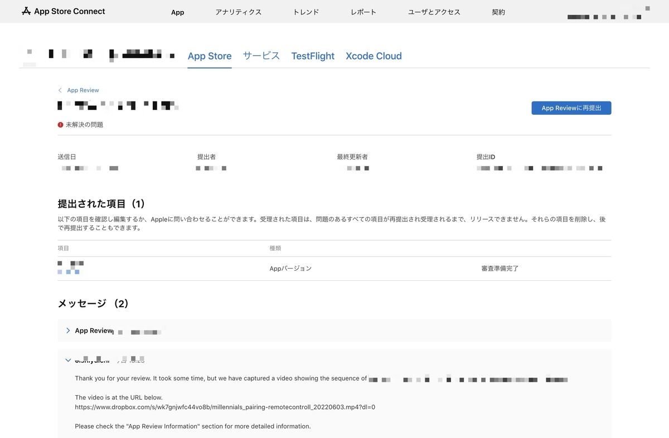Go to トレンド in top navigation
This screenshot has width=669, height=438.
[306, 12]
